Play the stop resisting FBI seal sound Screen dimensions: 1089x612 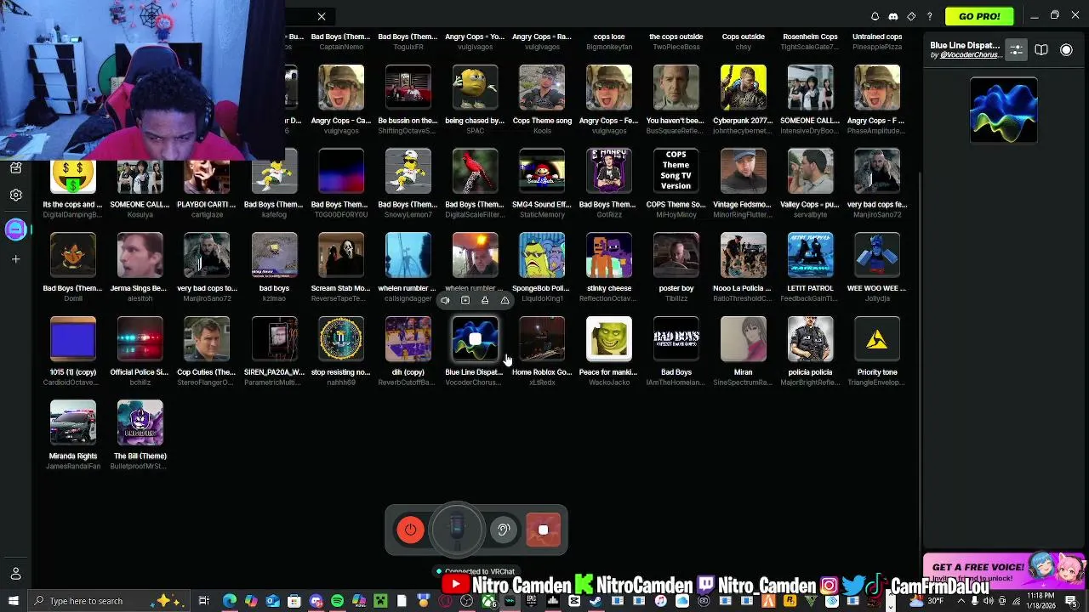click(x=341, y=339)
